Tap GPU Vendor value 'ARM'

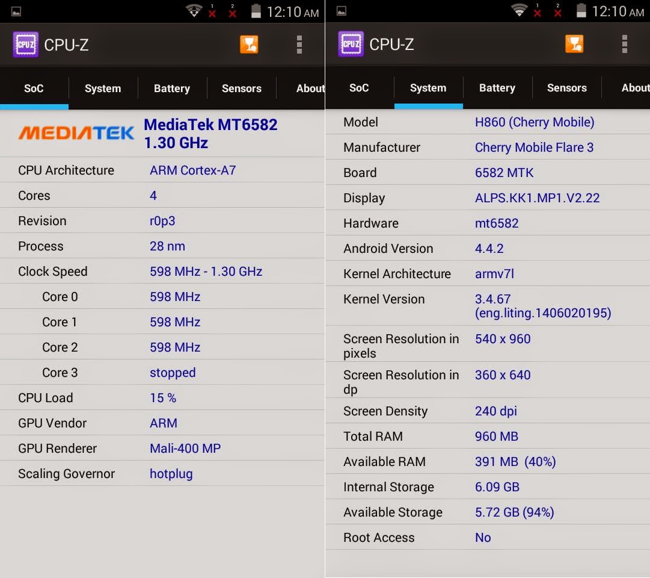coord(164,423)
